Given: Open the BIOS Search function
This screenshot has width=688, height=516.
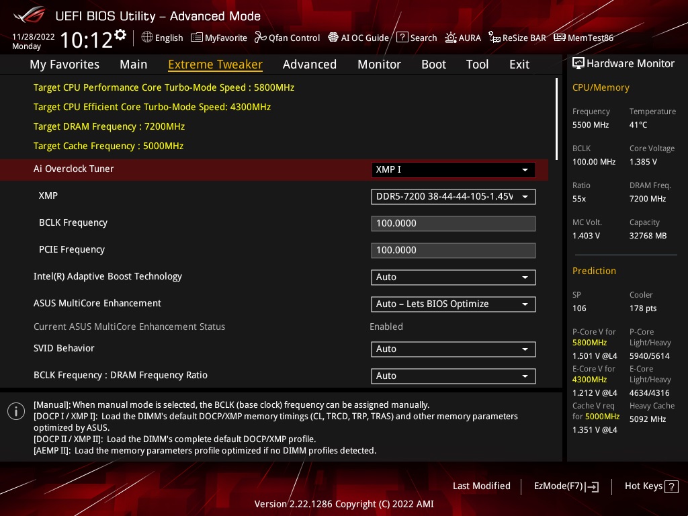Looking at the screenshot, I should [417, 38].
